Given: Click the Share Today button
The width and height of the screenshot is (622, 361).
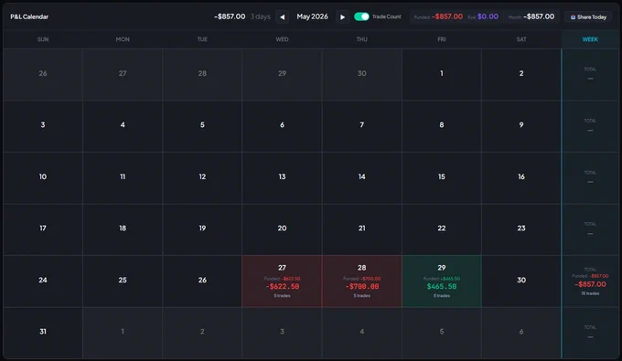Looking at the screenshot, I should (x=588, y=17).
